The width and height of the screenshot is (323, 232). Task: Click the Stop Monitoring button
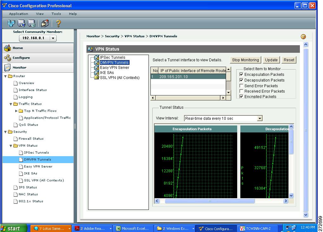(x=245, y=60)
